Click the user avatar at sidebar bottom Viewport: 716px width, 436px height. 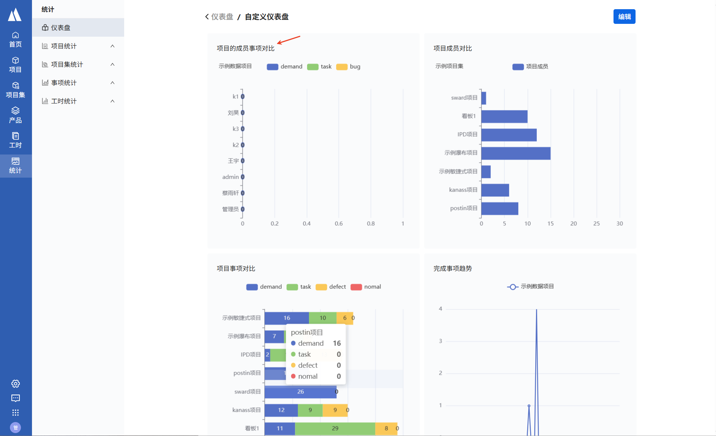(x=15, y=427)
